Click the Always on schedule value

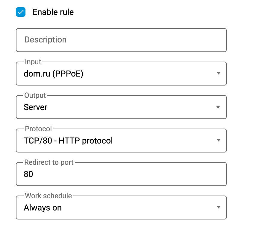(x=43, y=208)
